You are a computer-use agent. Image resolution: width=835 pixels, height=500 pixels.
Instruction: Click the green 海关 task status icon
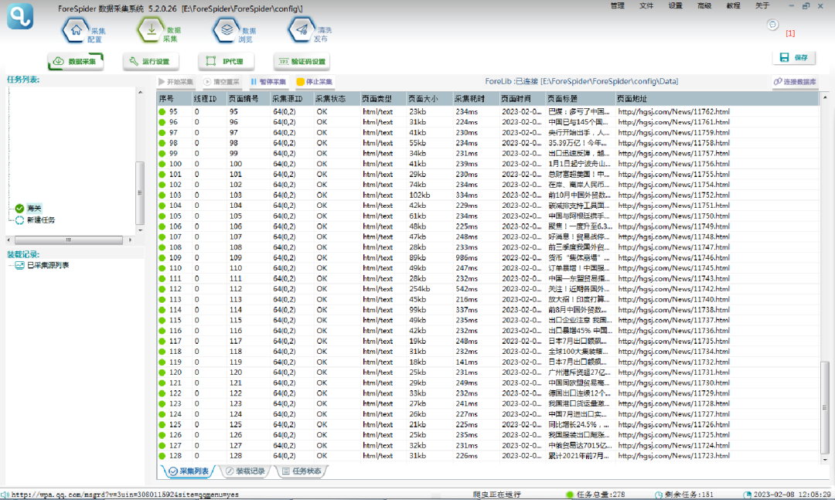[19, 208]
